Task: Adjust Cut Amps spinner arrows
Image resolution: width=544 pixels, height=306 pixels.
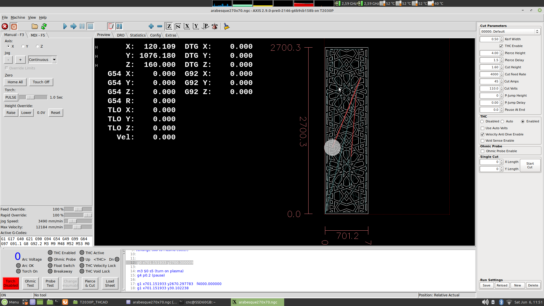Action: pos(501,81)
